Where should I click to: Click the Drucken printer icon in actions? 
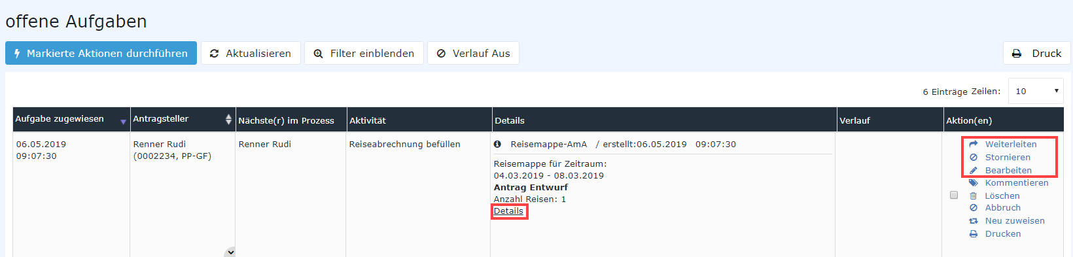pyautogui.click(x=974, y=233)
